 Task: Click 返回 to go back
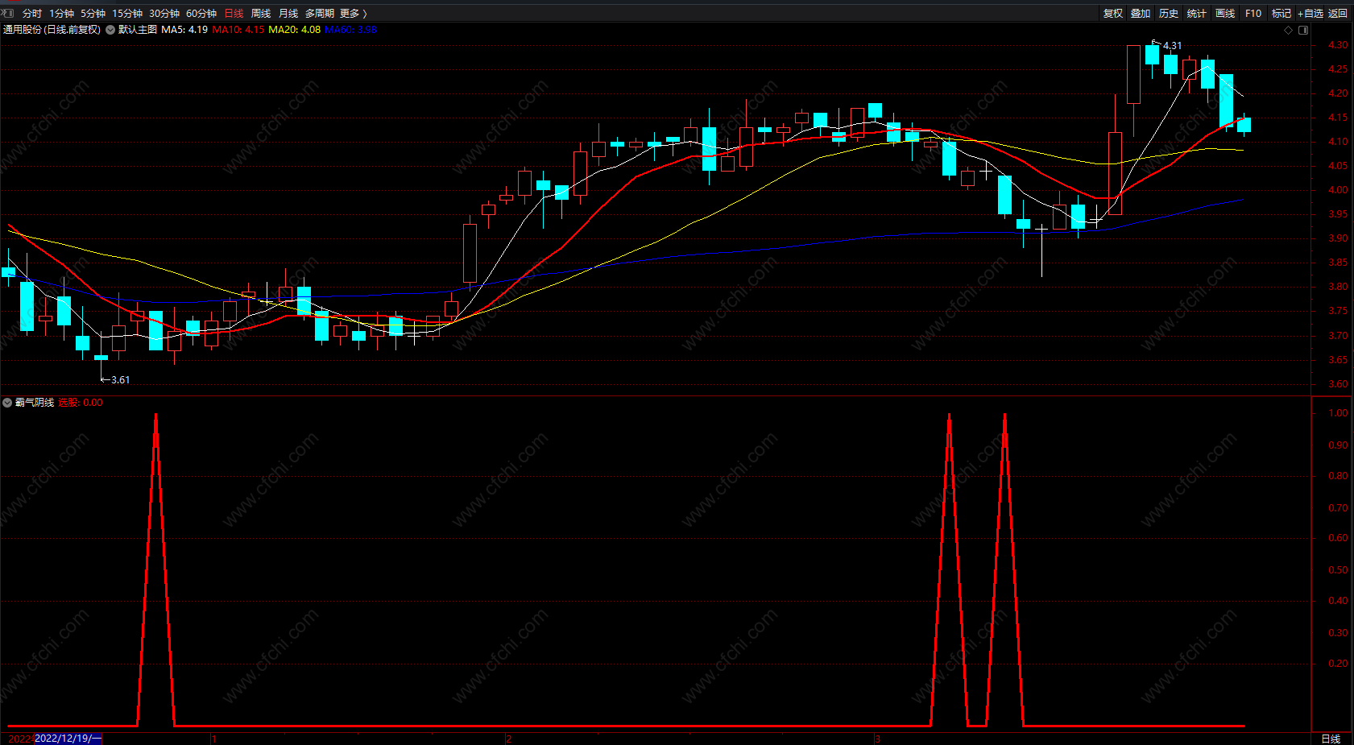1338,13
